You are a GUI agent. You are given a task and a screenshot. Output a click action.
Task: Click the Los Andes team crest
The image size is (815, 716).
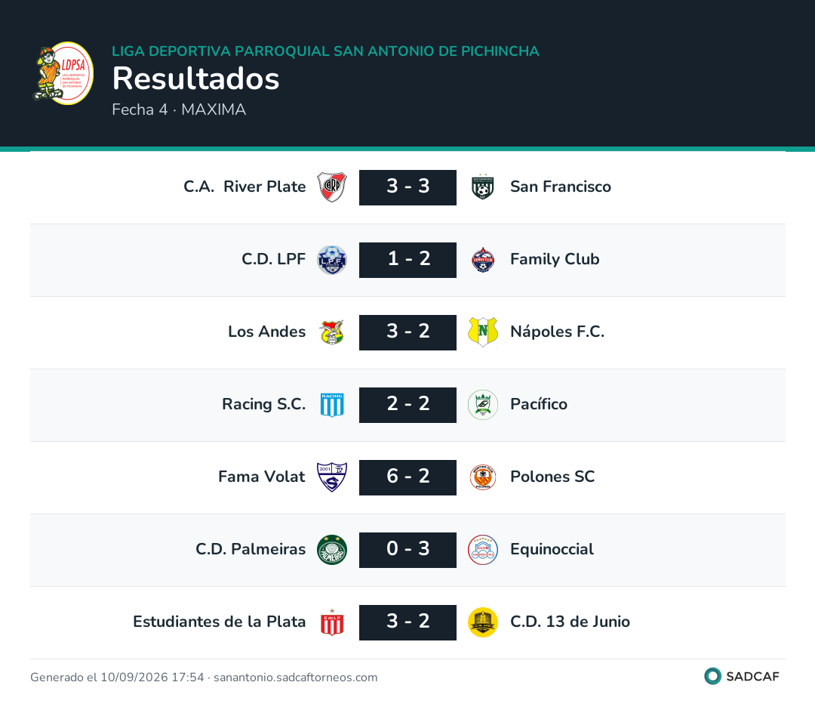pos(331,332)
